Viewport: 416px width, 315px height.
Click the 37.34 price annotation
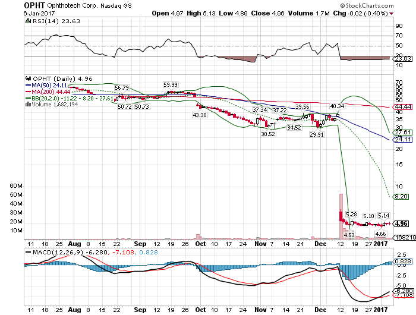[x=260, y=109]
